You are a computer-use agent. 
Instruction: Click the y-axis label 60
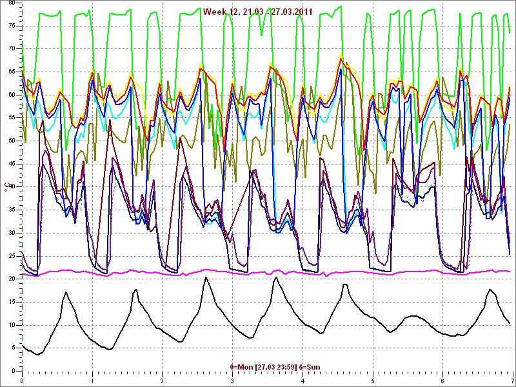click(12, 95)
